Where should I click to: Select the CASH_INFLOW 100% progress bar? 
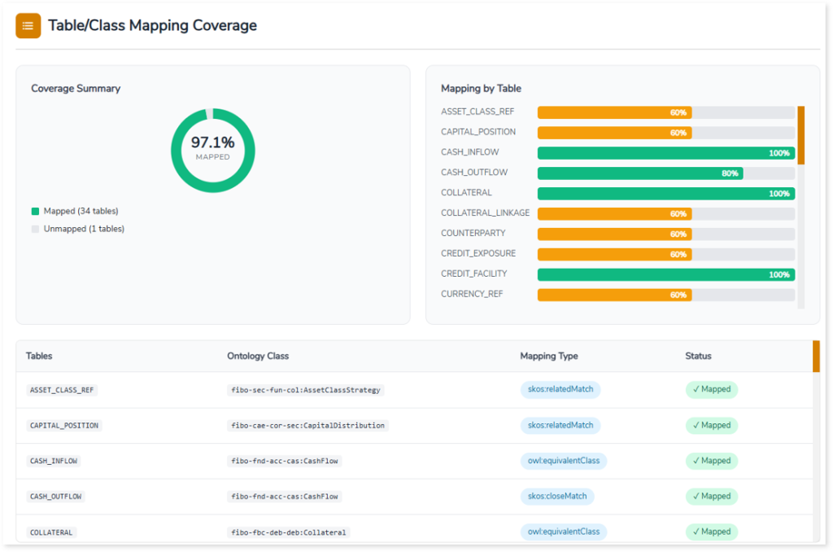(665, 153)
